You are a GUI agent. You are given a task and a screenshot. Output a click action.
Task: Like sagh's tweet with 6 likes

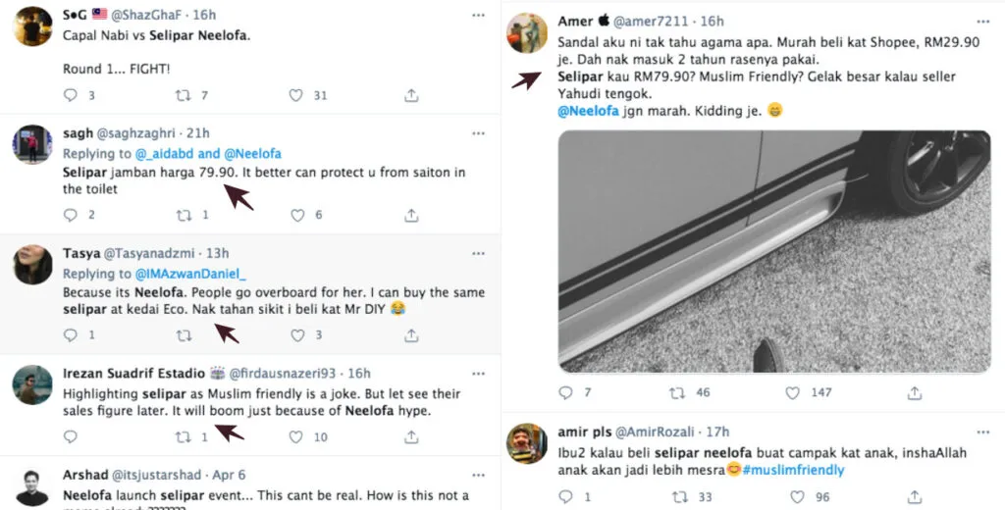(x=295, y=215)
